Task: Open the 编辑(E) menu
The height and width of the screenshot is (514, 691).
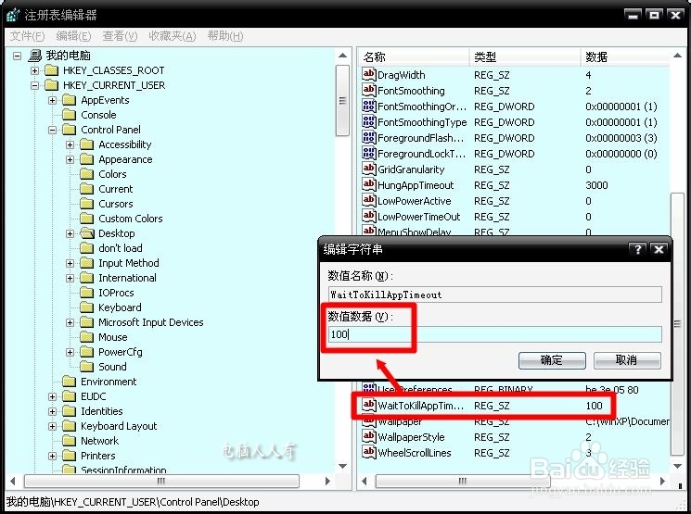Action: point(73,36)
